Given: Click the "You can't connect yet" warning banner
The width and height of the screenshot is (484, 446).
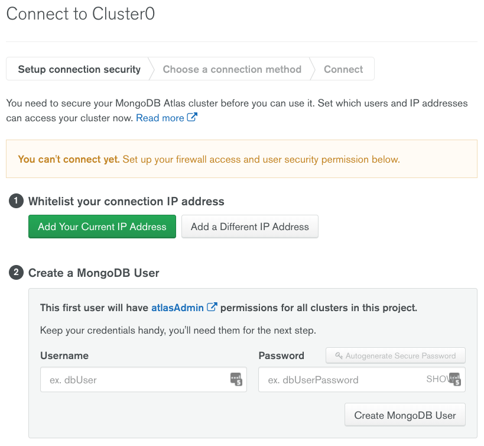Looking at the screenshot, I should pos(241,159).
